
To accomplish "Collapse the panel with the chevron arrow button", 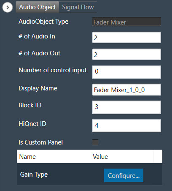I will [x=8, y=7].
